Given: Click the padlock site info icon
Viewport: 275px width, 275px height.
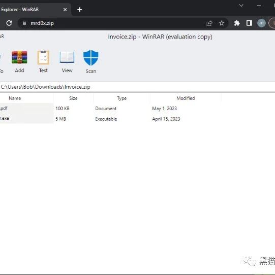Looking at the screenshot, I should click(24, 23).
